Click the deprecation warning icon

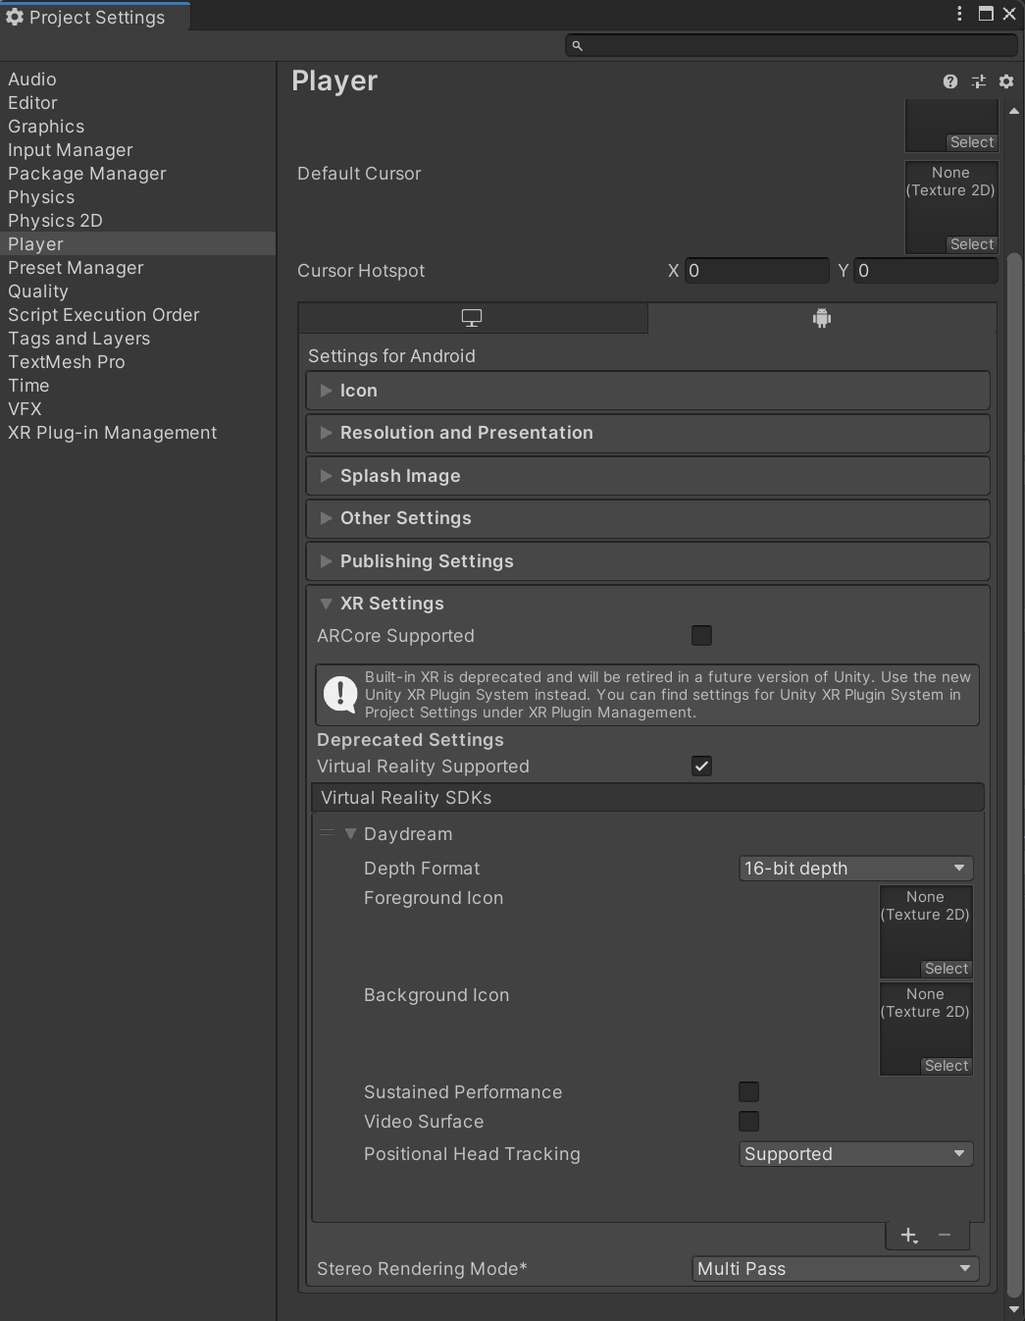(x=340, y=694)
